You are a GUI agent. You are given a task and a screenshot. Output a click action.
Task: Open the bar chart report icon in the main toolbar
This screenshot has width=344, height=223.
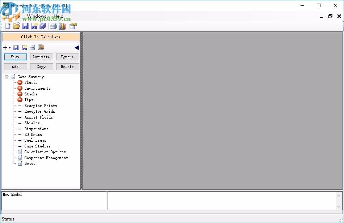62,26
